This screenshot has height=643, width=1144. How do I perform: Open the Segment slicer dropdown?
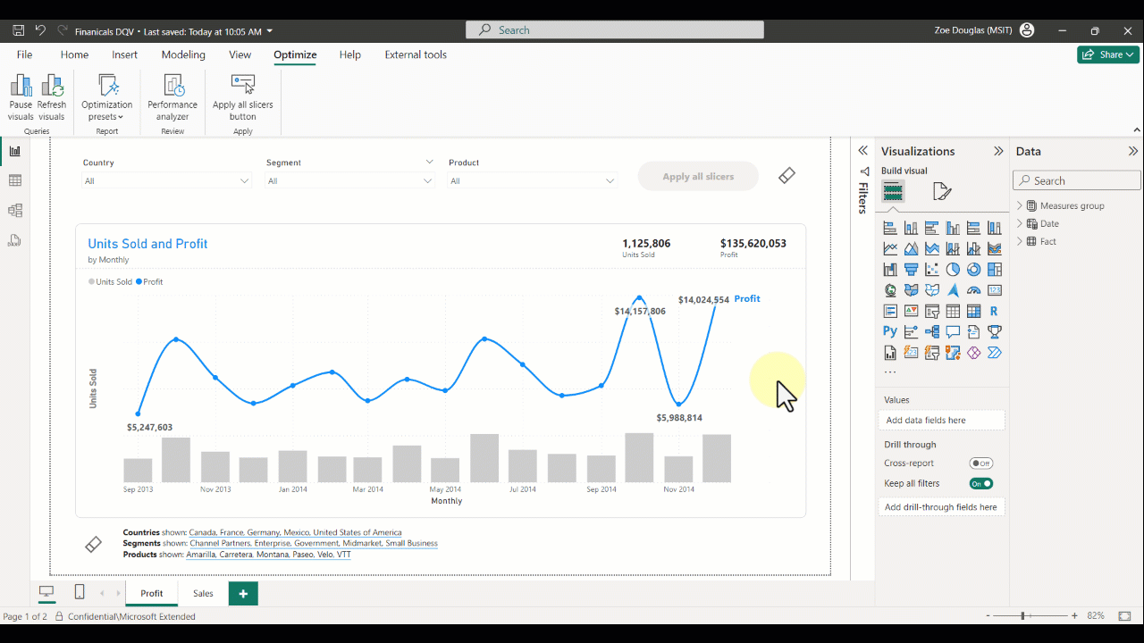click(x=427, y=180)
